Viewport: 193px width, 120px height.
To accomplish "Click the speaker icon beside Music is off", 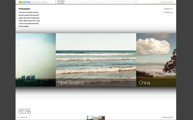I will click(19, 117).
